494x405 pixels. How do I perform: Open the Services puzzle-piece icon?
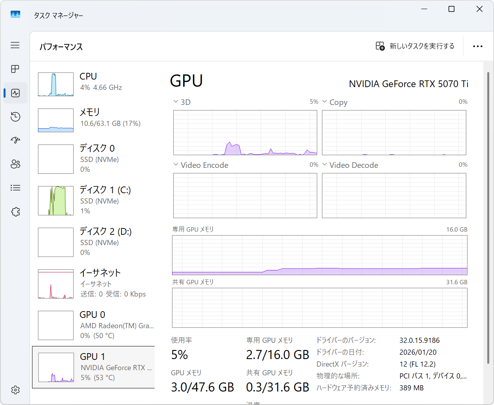pyautogui.click(x=15, y=212)
